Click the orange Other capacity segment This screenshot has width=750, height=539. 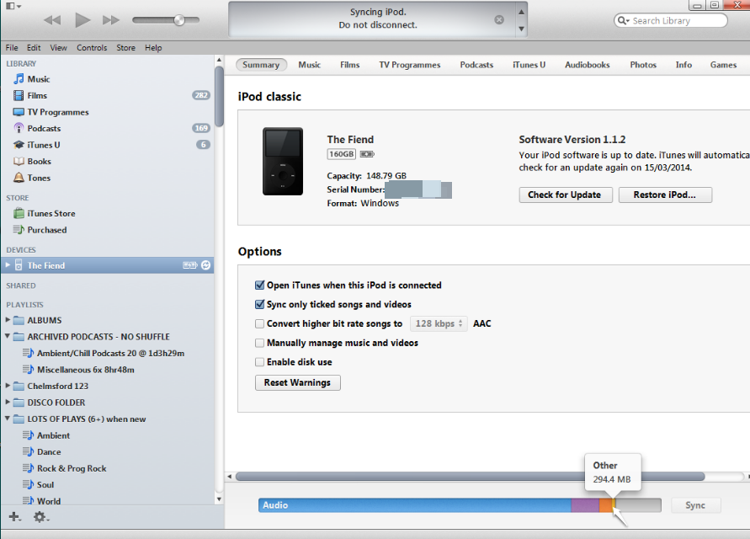pyautogui.click(x=605, y=505)
